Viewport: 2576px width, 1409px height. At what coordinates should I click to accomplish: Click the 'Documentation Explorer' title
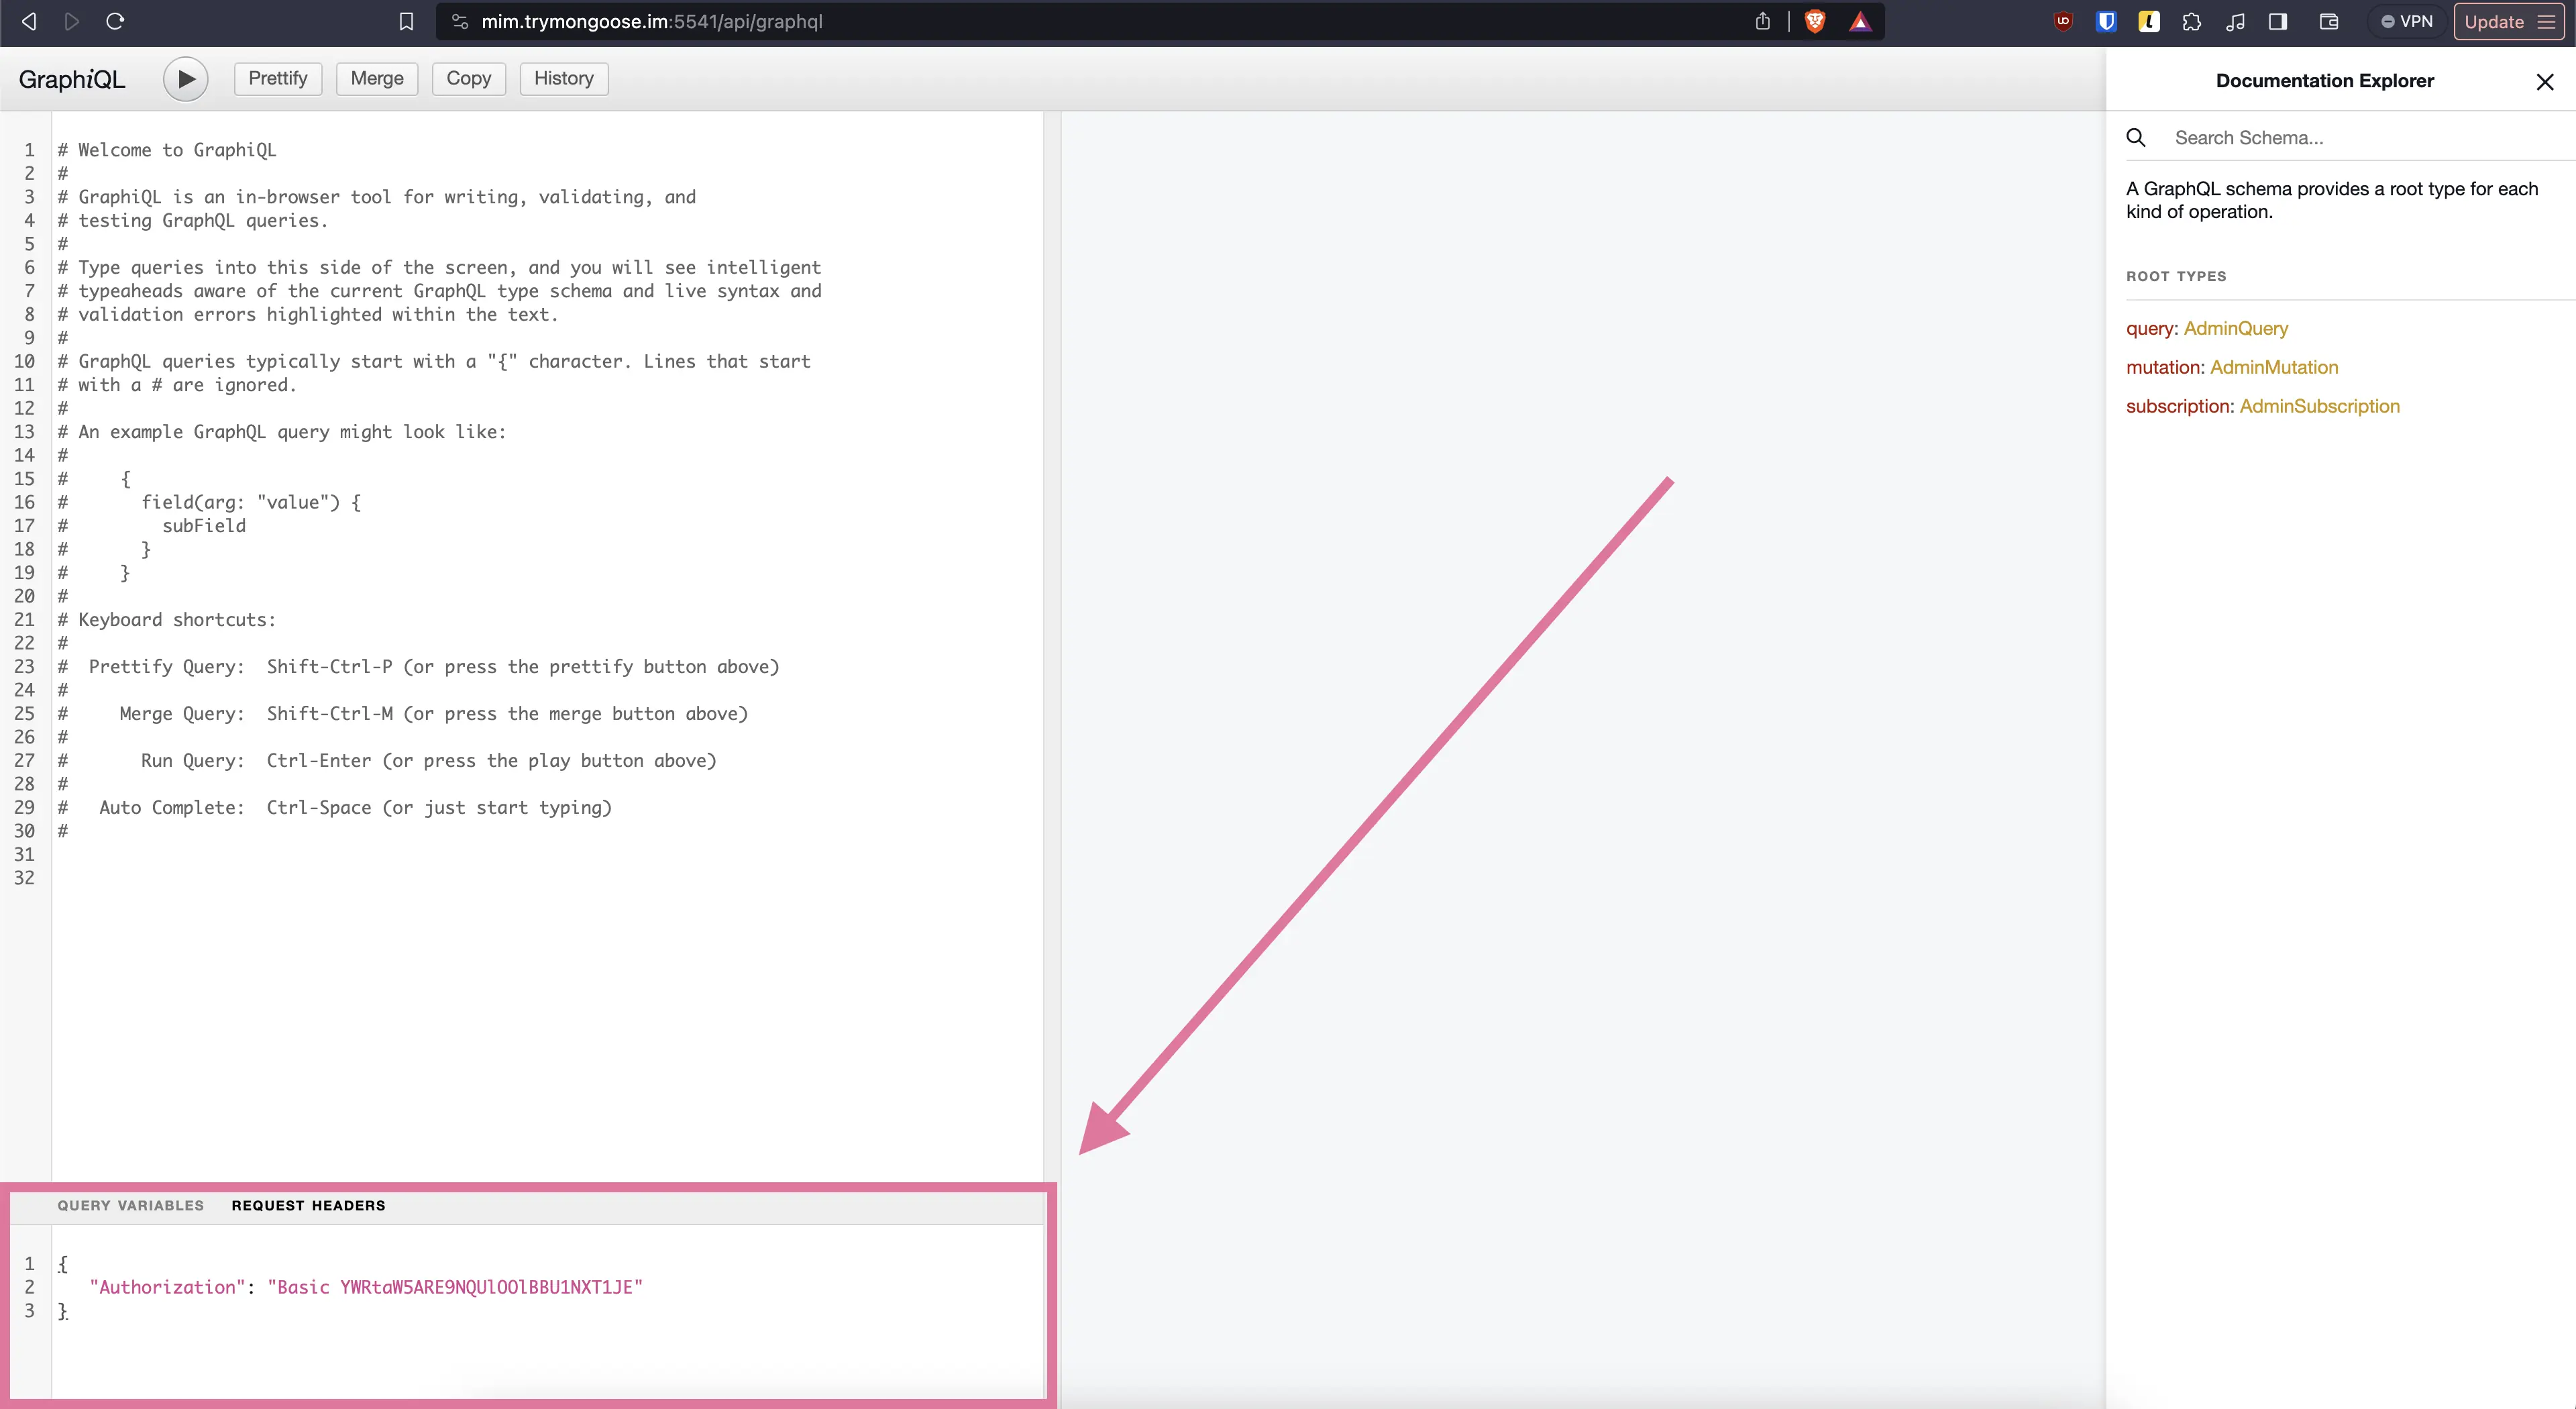pos(2325,81)
